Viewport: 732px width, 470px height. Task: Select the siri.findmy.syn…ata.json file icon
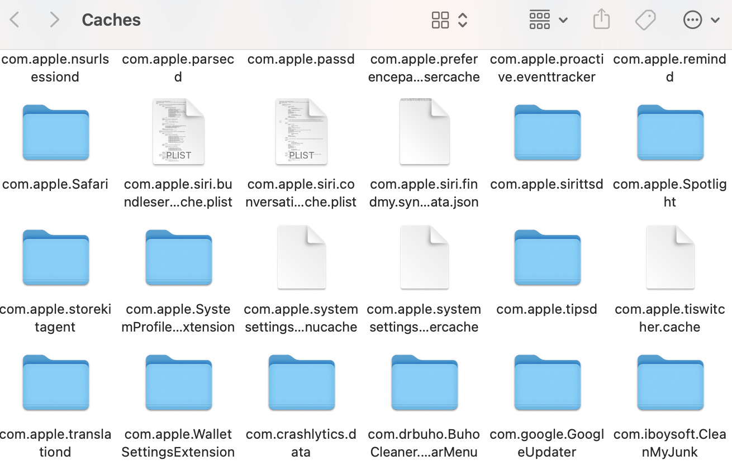[424, 132]
